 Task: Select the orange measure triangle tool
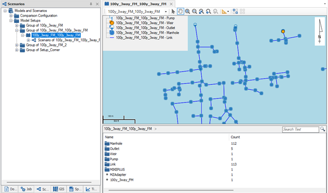click(224, 12)
